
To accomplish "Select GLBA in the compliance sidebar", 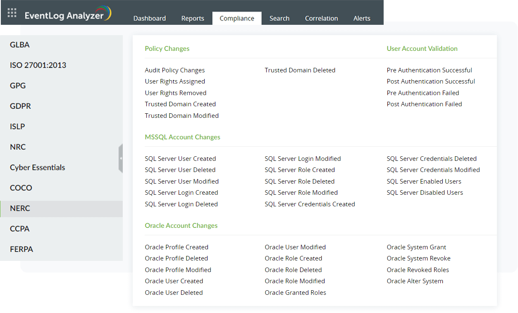I will point(20,45).
